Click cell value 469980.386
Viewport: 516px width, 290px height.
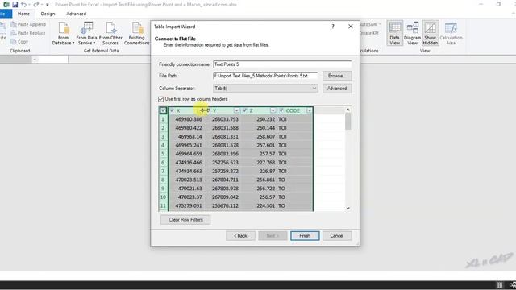[189, 119]
